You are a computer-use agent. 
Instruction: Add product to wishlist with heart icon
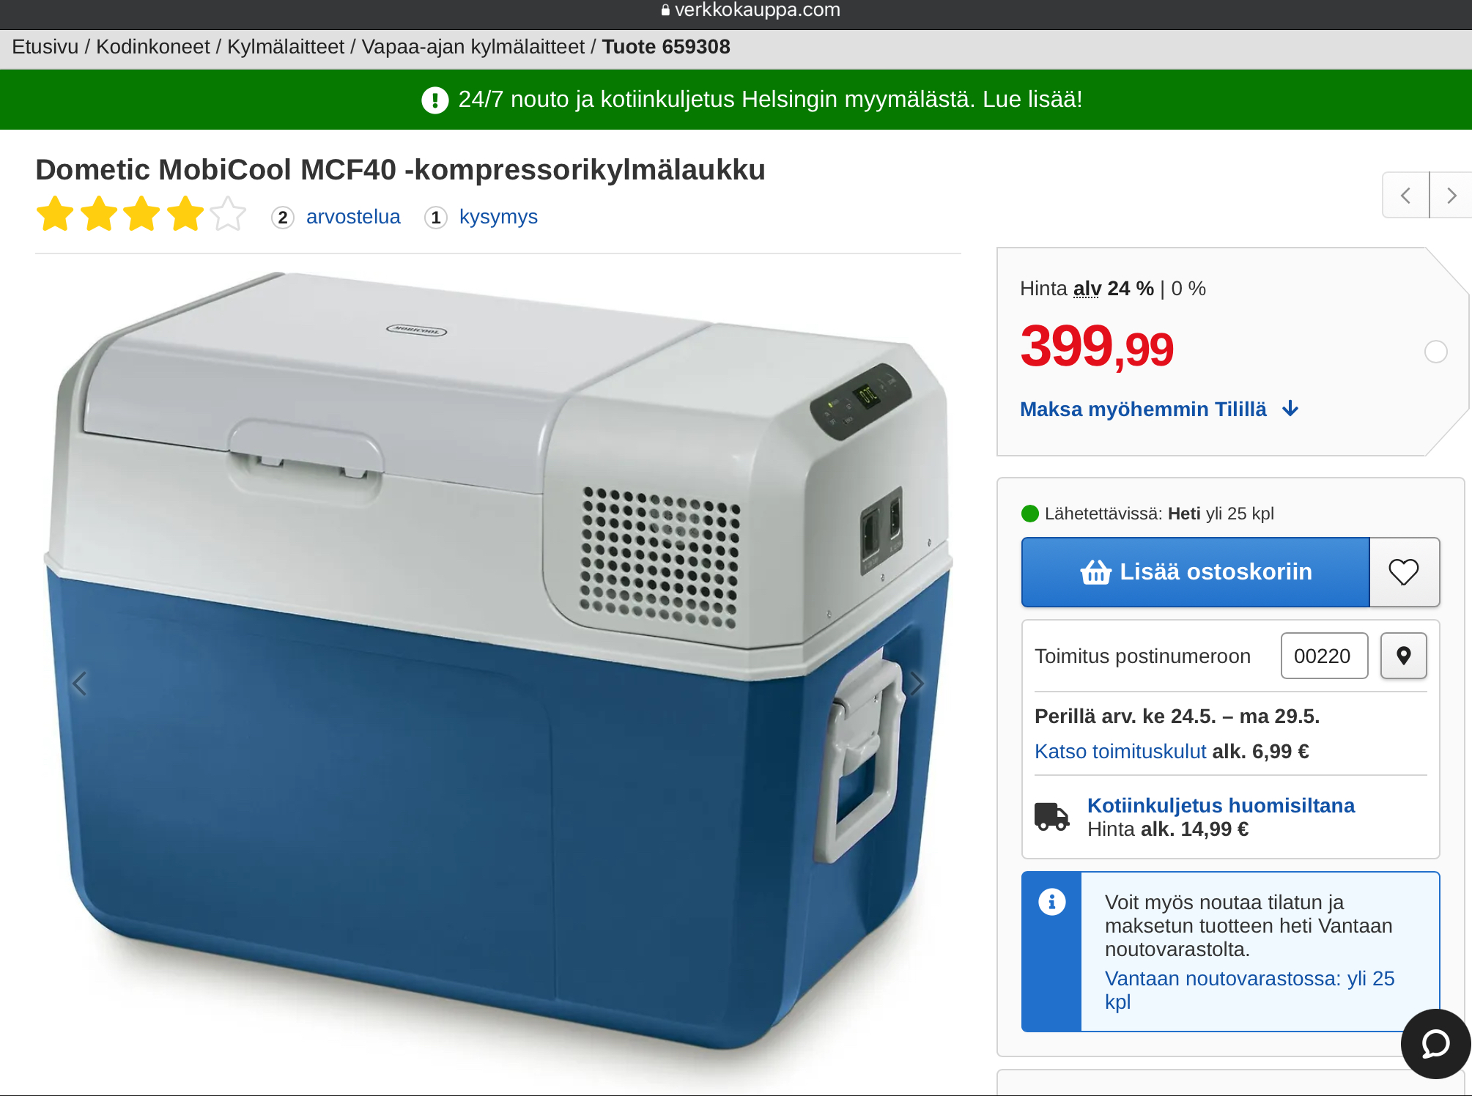[x=1404, y=572]
